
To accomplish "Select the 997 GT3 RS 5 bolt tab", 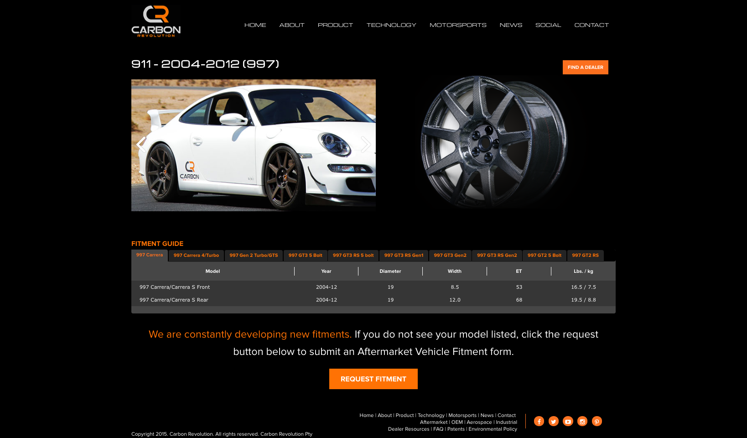I will [353, 255].
